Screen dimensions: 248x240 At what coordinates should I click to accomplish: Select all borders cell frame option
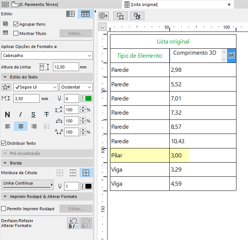pos(86,173)
